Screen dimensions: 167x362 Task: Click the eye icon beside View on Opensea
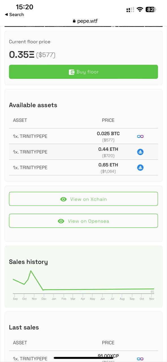coord(61,221)
